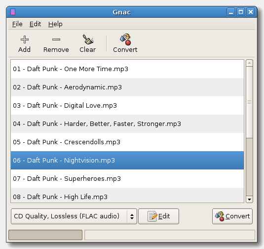Image resolution: width=264 pixels, height=249 pixels.
Task: Click the scrollbar down arrow
Action: click(249, 200)
